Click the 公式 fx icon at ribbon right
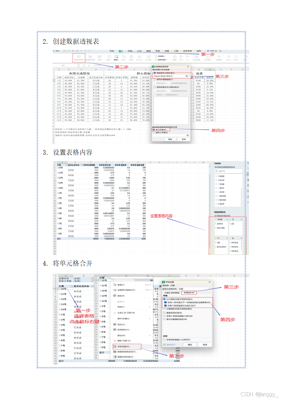Image resolution: width=282 pixels, height=399 pixels. click(228, 58)
